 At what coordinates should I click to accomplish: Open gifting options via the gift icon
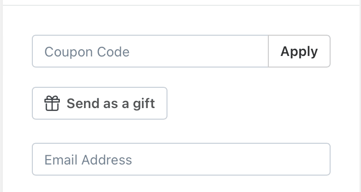[x=52, y=103]
